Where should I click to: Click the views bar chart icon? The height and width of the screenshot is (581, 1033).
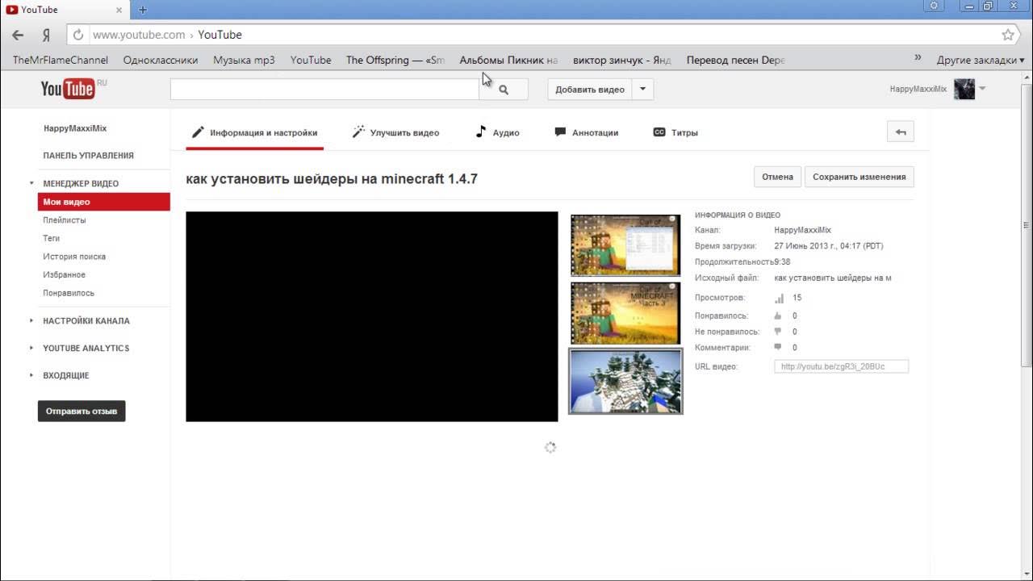779,299
